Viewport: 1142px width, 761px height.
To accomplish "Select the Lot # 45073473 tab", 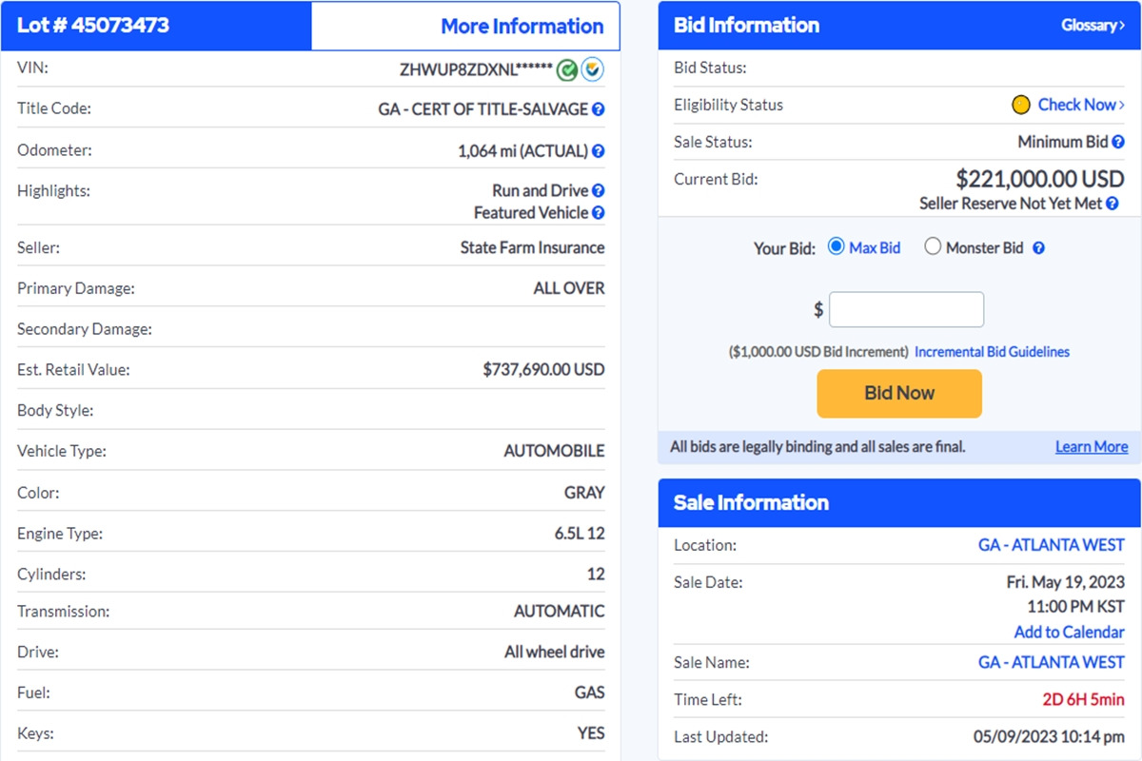I will [x=156, y=26].
